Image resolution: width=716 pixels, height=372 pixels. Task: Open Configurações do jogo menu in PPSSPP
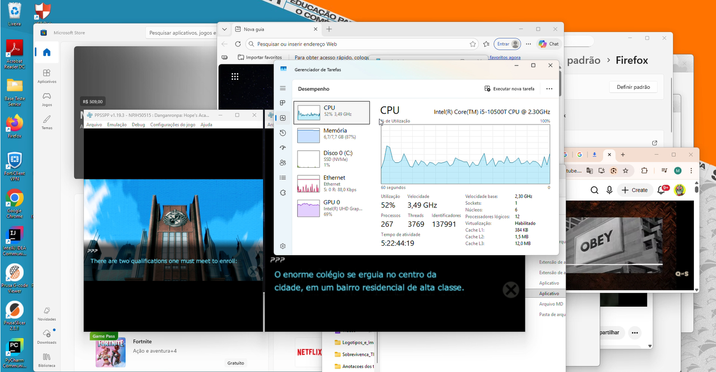tap(173, 125)
